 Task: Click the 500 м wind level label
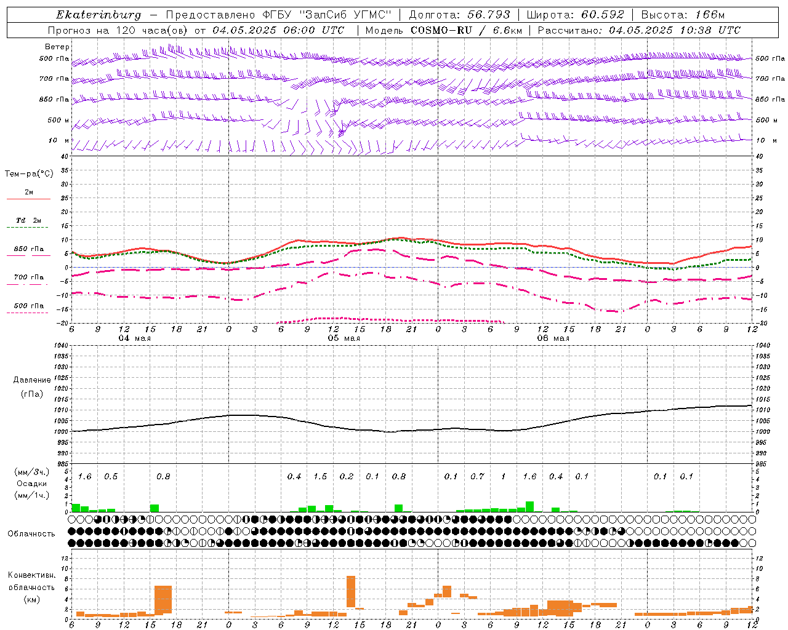click(x=58, y=120)
